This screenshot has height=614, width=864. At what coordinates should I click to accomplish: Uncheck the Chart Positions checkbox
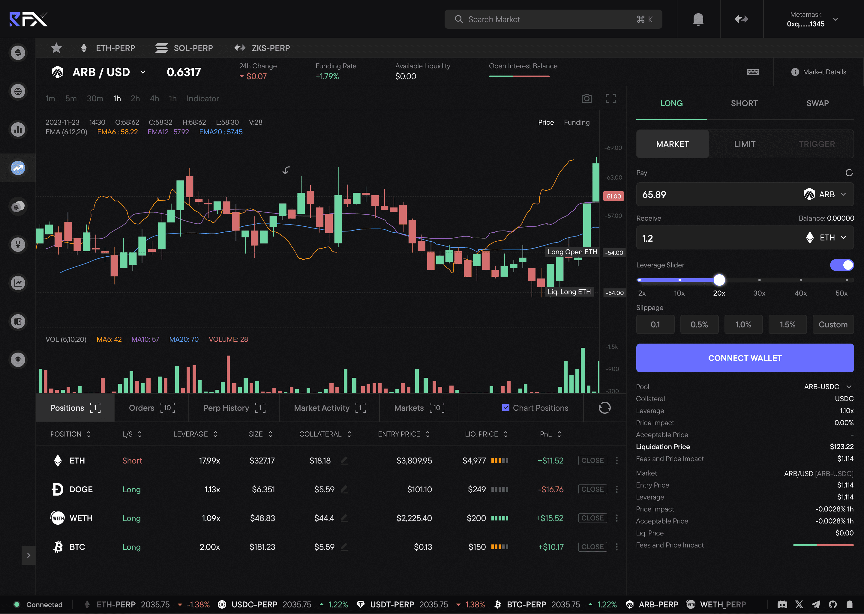point(505,407)
